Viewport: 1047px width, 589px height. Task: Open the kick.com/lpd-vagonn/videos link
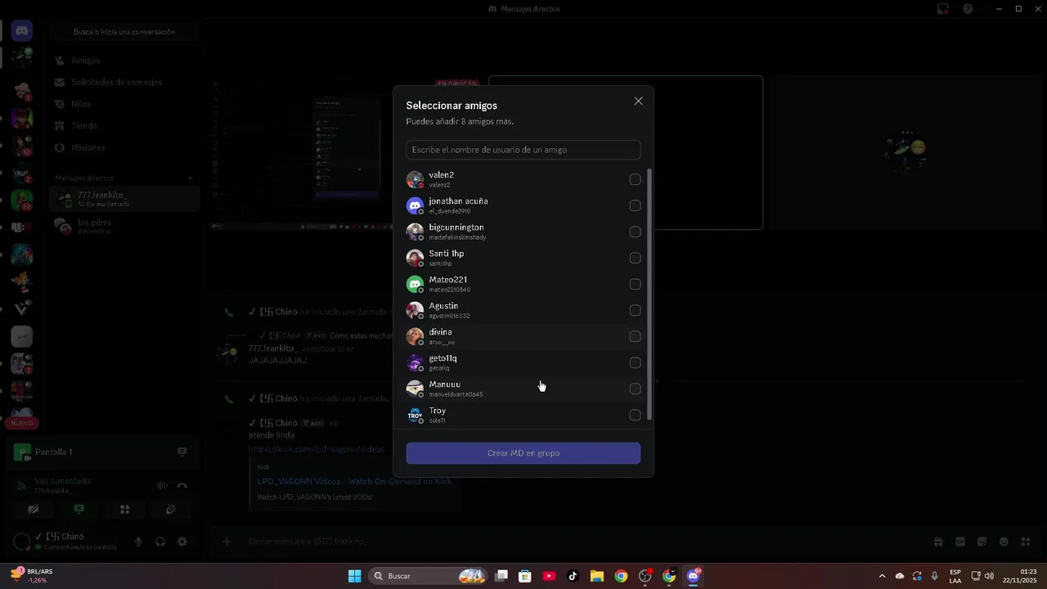[316, 449]
